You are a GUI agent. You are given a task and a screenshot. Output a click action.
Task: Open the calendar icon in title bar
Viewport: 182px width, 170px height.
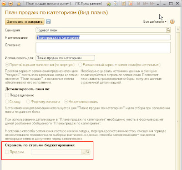(x=131, y=4)
